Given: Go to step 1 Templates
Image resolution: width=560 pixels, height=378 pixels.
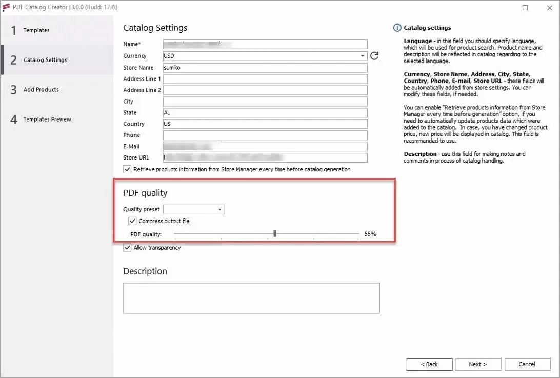Looking at the screenshot, I should click(x=36, y=30).
